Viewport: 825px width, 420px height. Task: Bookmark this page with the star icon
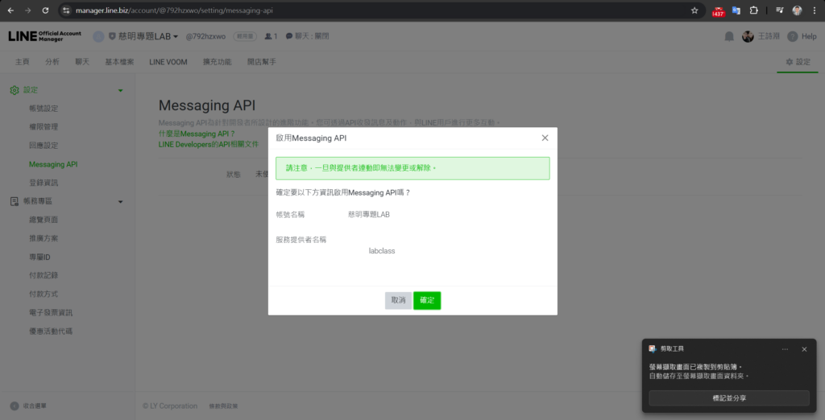[x=694, y=10]
